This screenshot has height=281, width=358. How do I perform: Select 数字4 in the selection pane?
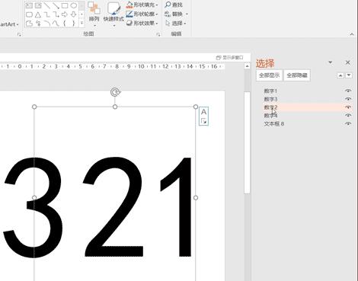[270, 116]
